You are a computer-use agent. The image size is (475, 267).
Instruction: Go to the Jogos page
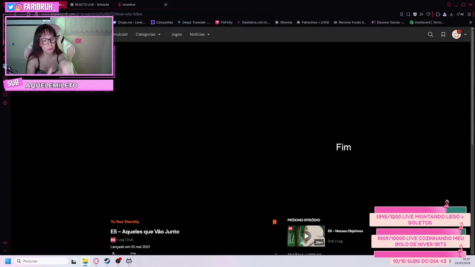tap(177, 34)
